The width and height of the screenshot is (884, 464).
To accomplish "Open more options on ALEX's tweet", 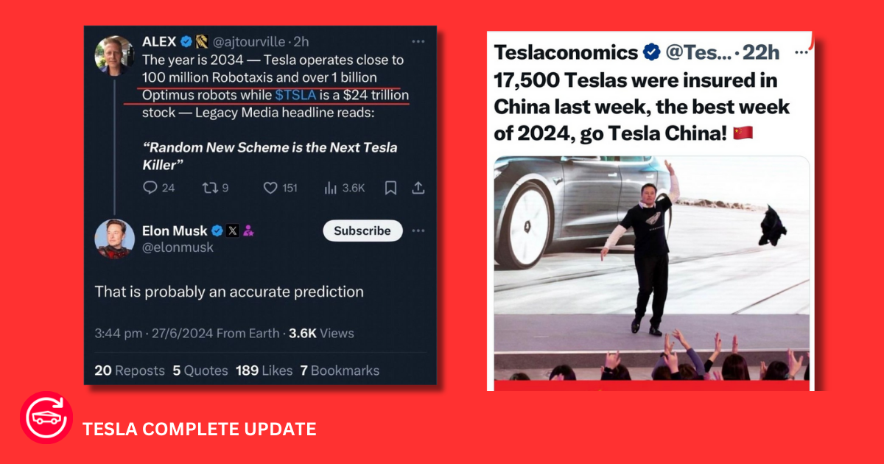I will (418, 42).
